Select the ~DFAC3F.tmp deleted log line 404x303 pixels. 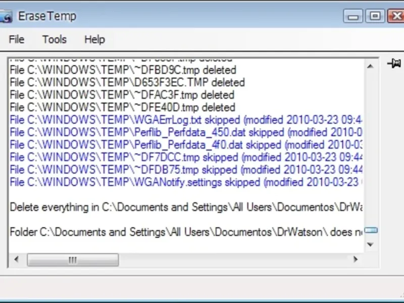[x=122, y=95]
